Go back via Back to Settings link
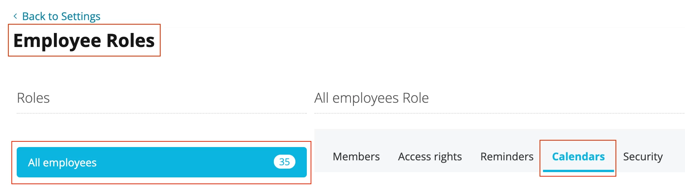The height and width of the screenshot is (188, 685). click(57, 16)
